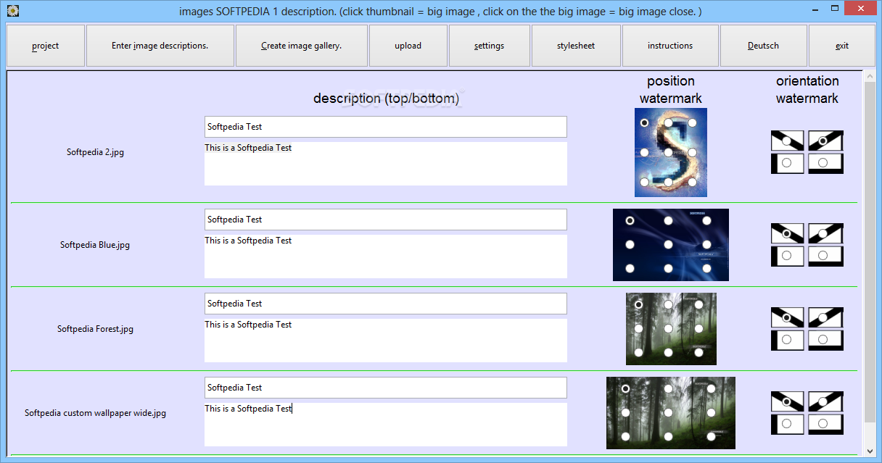Screen dimensions: 882x463
Task: Click the vertical scrollbar thumb
Action: [x=869, y=254]
